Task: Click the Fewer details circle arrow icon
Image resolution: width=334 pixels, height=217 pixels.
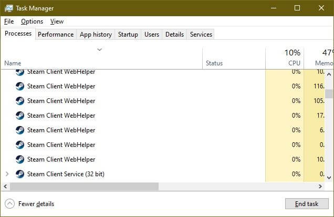Action: pos(9,204)
